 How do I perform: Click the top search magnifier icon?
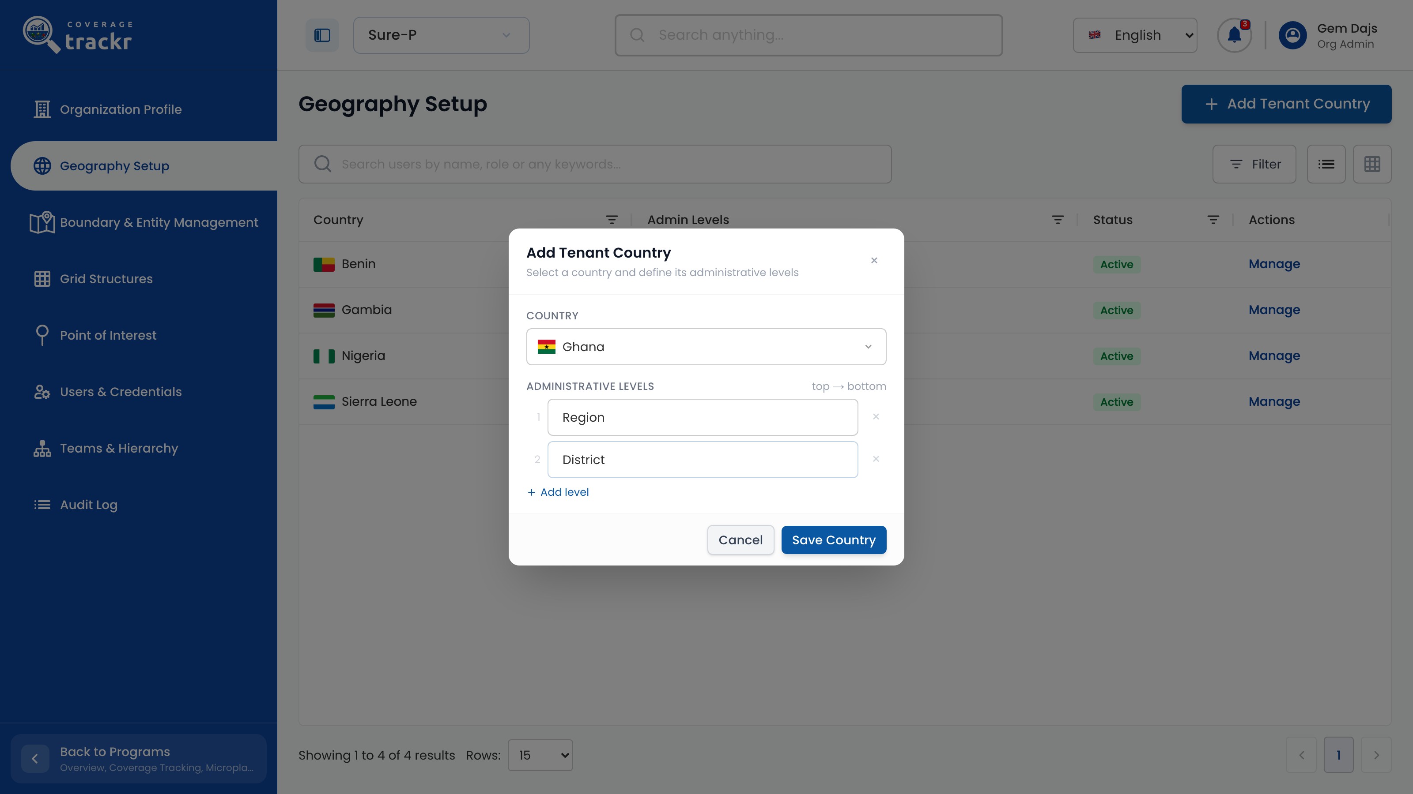pyautogui.click(x=637, y=35)
